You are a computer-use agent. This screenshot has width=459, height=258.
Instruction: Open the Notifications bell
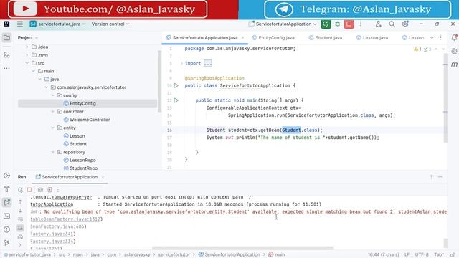454,38
